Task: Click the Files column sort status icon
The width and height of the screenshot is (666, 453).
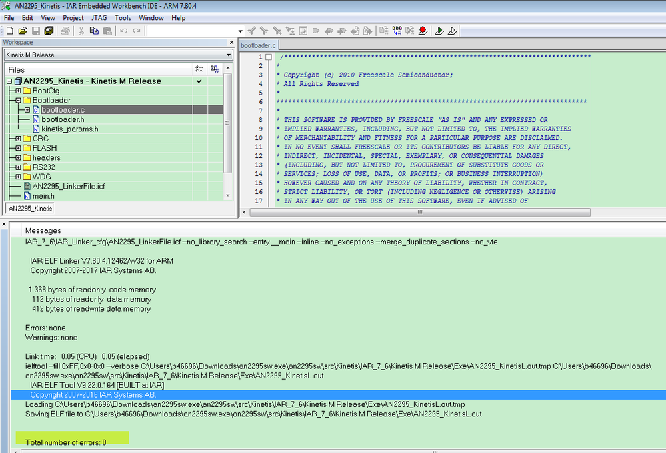Action: 199,69
